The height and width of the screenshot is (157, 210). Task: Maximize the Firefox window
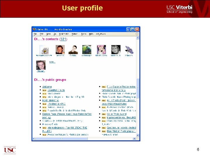coord(133,29)
